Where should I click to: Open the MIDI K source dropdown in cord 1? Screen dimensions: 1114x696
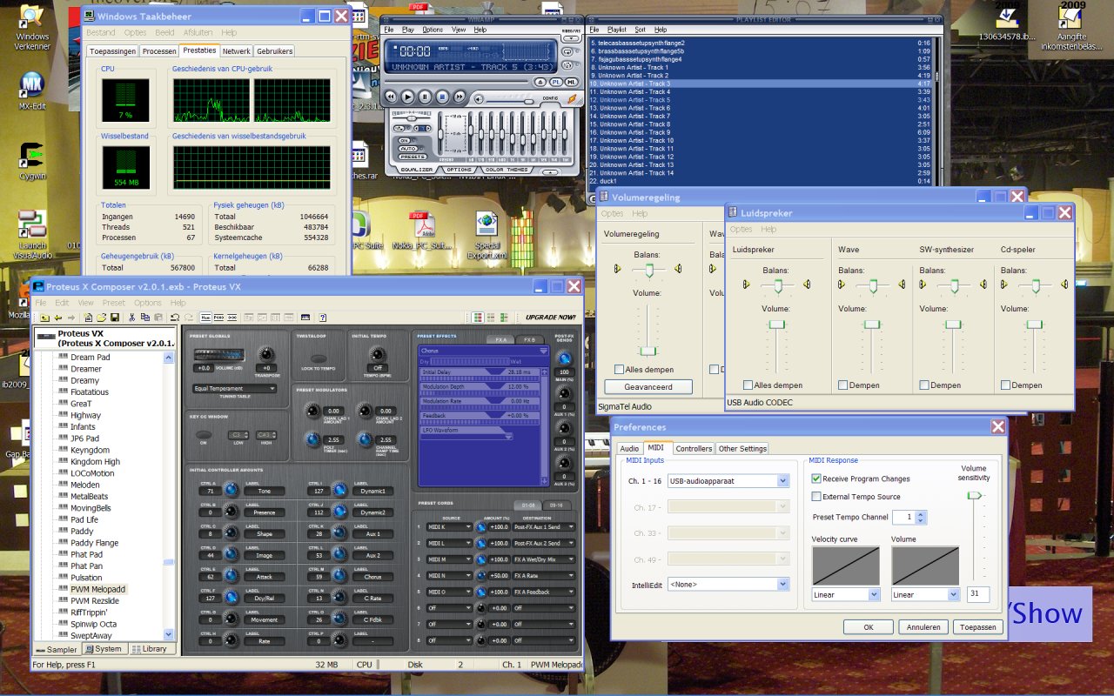449,527
